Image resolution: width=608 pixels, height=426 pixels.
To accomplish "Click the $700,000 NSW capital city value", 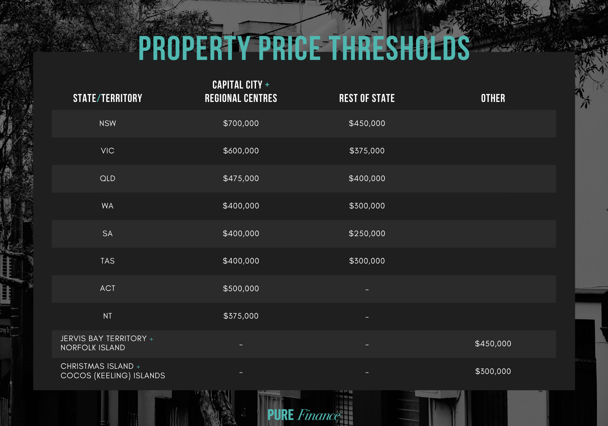I will coord(241,124).
